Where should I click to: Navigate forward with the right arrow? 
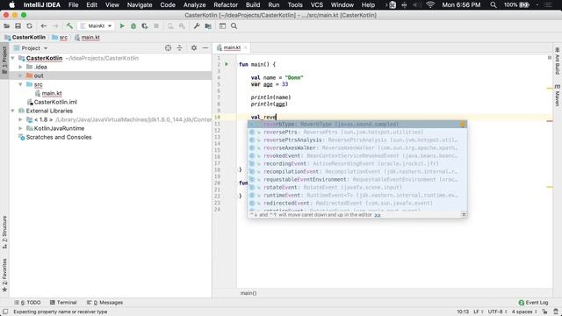tap(55, 25)
